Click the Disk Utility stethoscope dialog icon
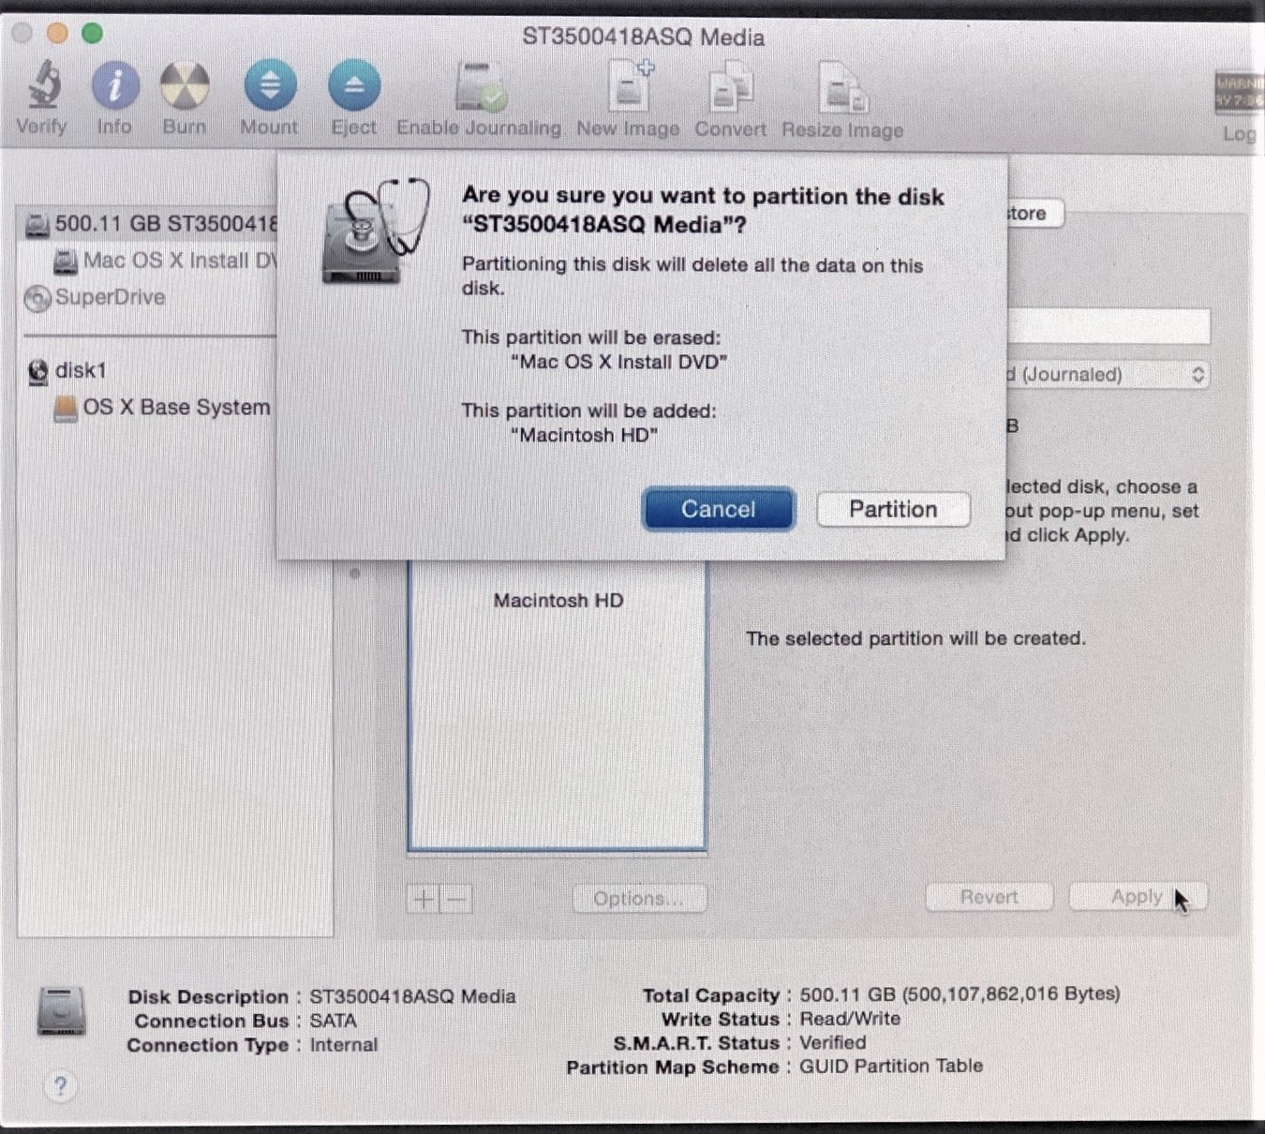Viewport: 1265px width, 1134px height. pos(375,231)
